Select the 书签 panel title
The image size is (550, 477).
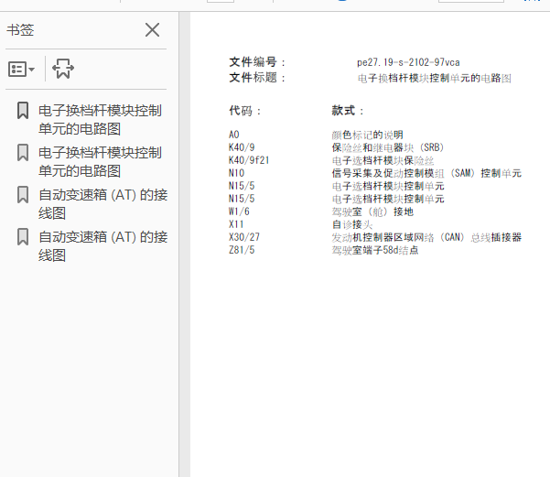(20, 30)
